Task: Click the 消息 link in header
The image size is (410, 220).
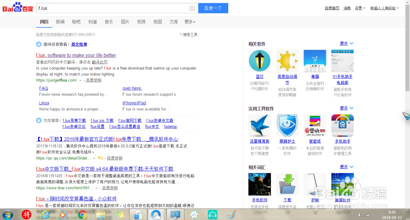Action: [347, 8]
